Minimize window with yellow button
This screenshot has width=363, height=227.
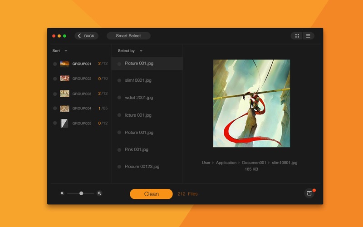(x=59, y=36)
